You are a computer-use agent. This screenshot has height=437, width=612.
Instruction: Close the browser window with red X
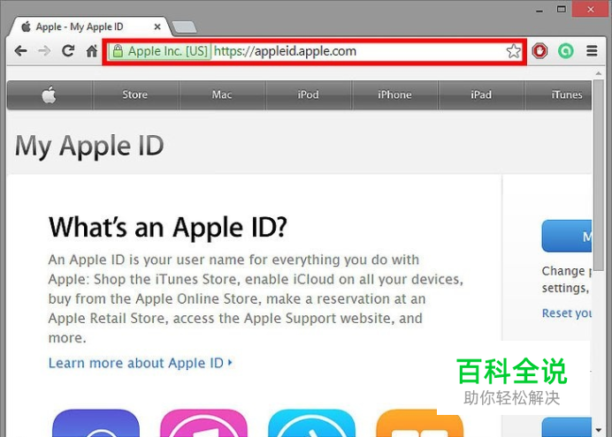[591, 10]
